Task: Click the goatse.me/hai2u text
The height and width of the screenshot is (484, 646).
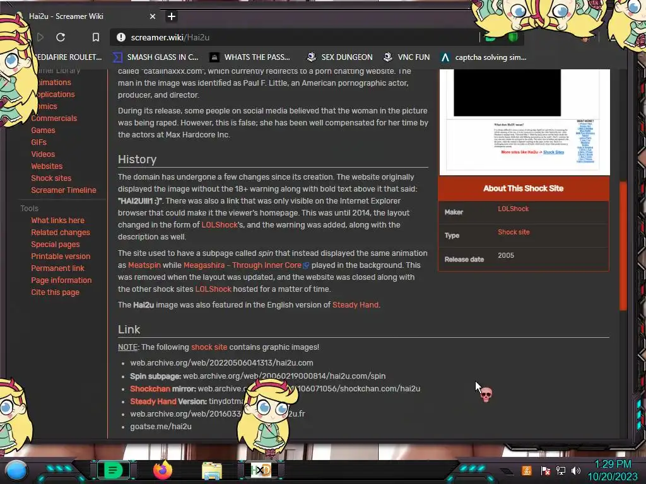Action: pyautogui.click(x=161, y=427)
